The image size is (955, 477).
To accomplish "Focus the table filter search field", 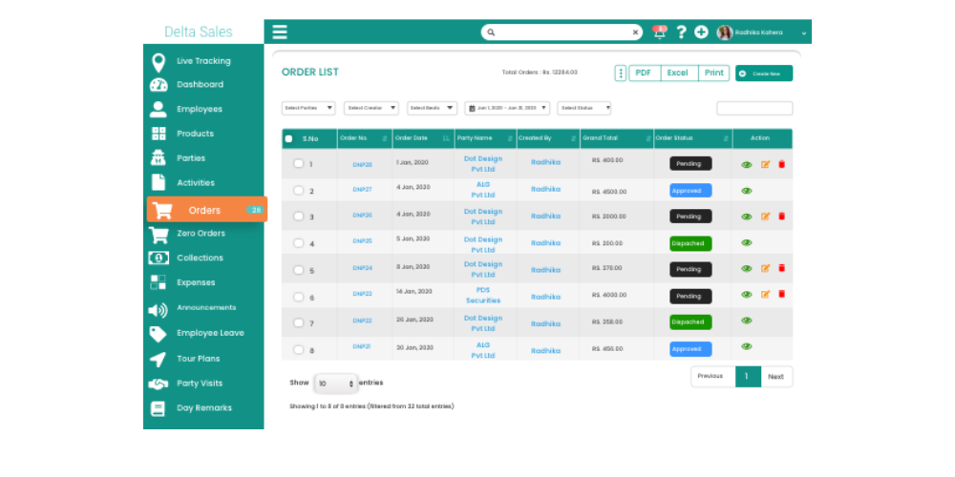I will tap(754, 109).
